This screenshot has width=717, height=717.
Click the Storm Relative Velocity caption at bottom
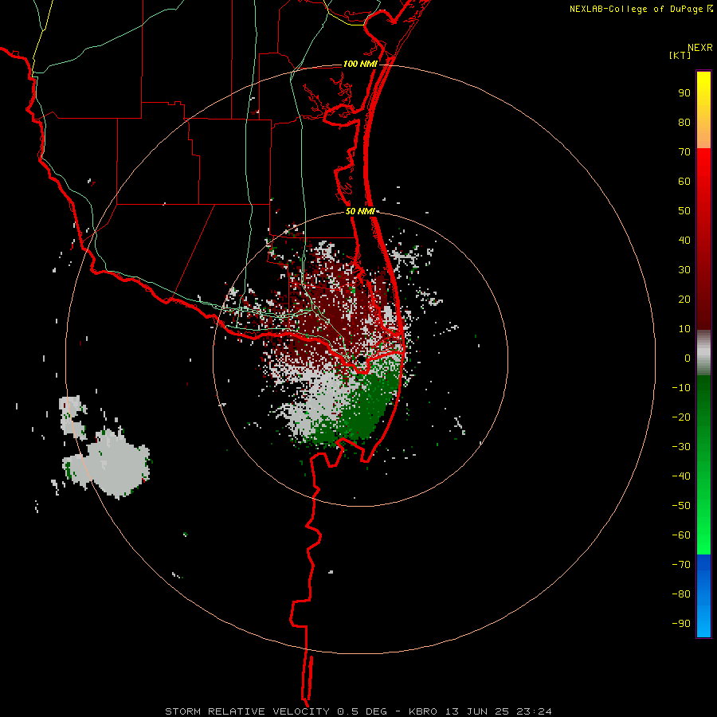click(358, 711)
